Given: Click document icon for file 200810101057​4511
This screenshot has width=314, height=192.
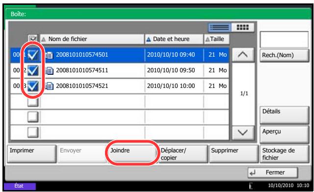Looking at the screenshot, I should 49,70.
